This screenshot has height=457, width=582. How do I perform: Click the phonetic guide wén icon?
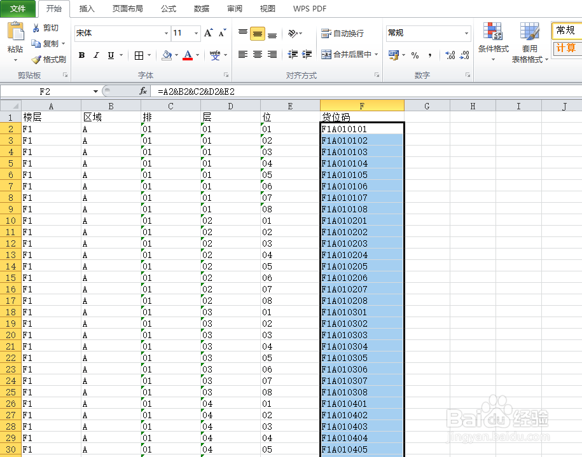coord(215,55)
